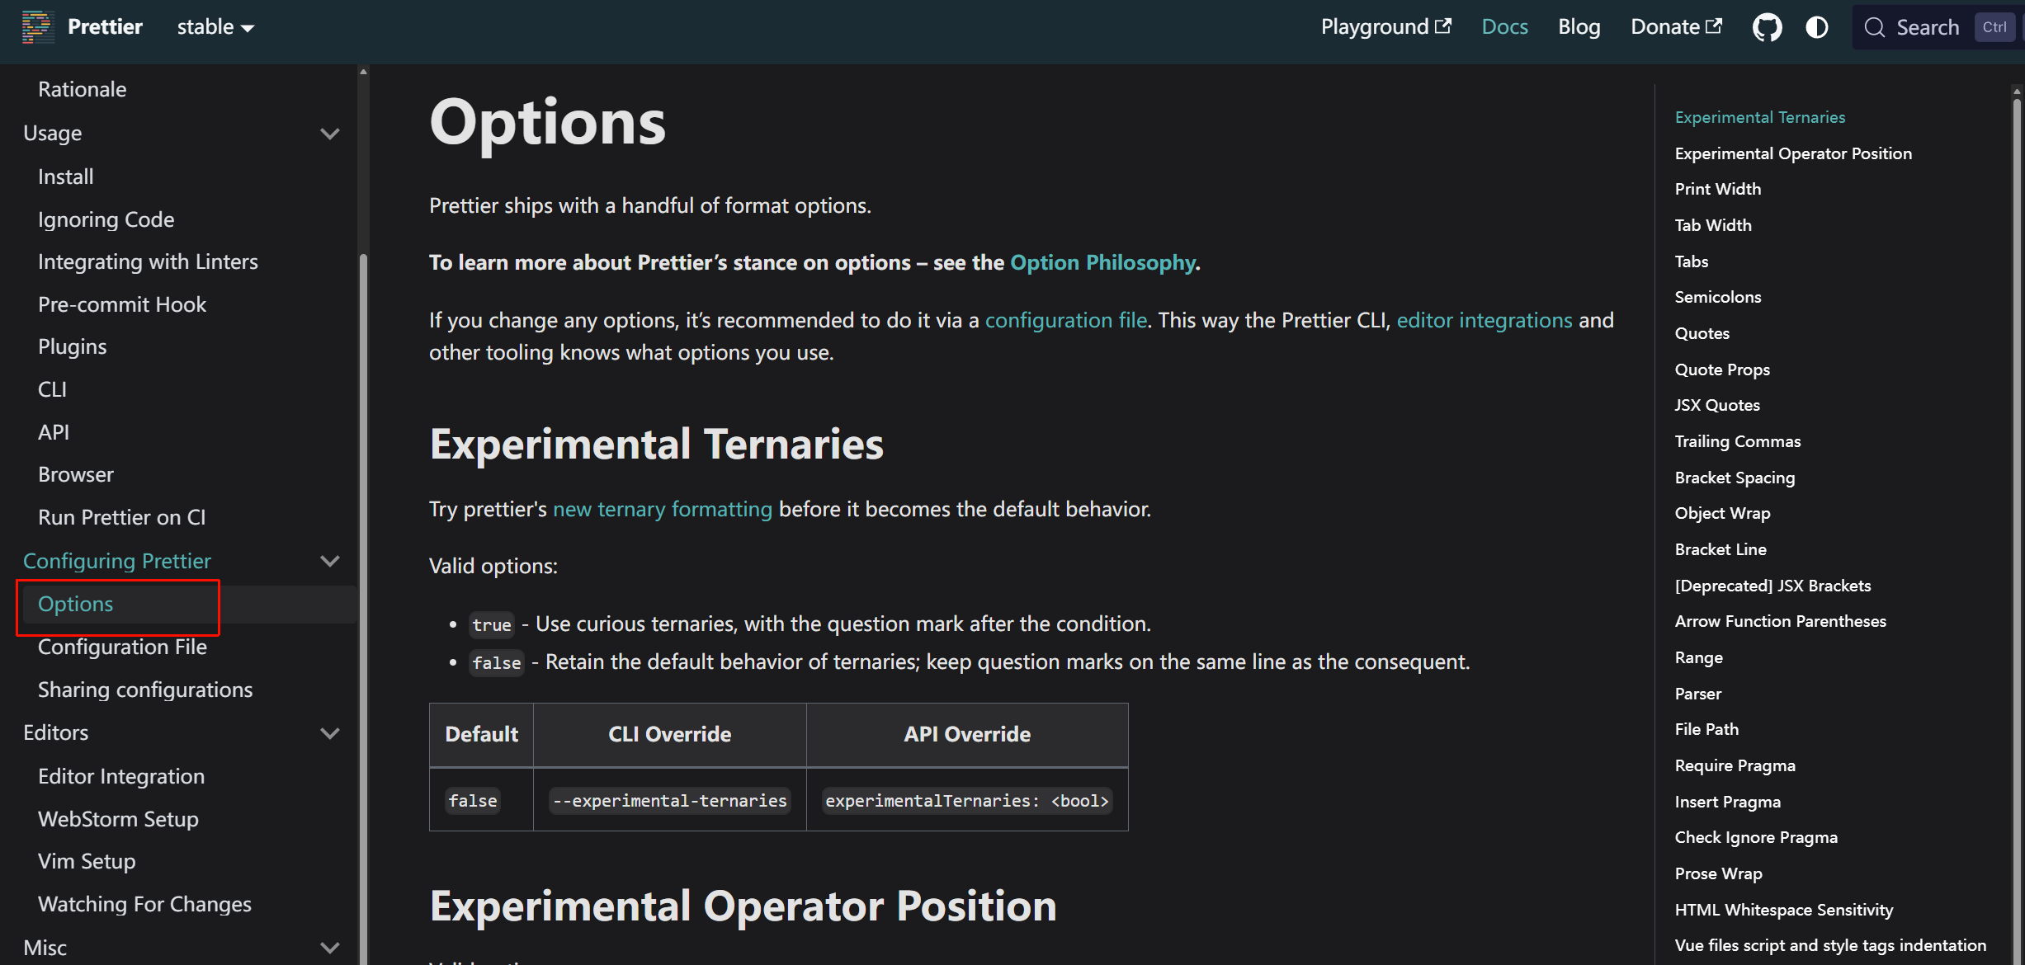Follow the Option Philosophy link
The width and height of the screenshot is (2025, 965).
pos(1102,262)
